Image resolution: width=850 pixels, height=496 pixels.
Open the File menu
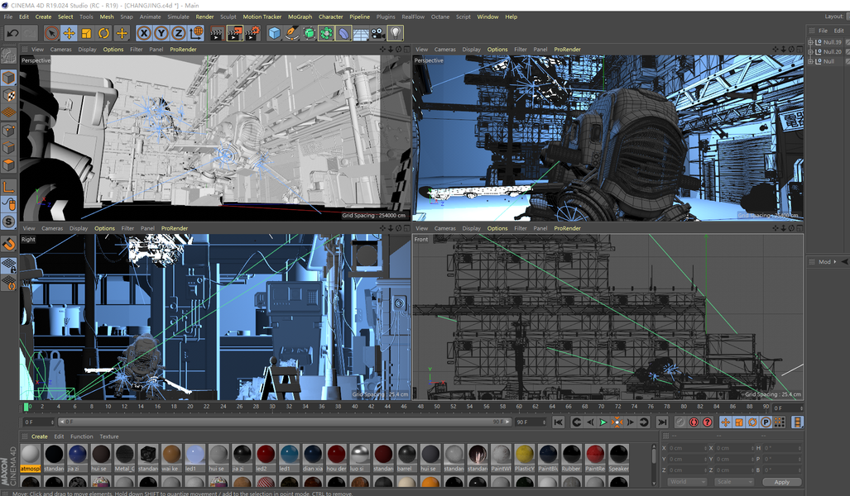click(8, 17)
